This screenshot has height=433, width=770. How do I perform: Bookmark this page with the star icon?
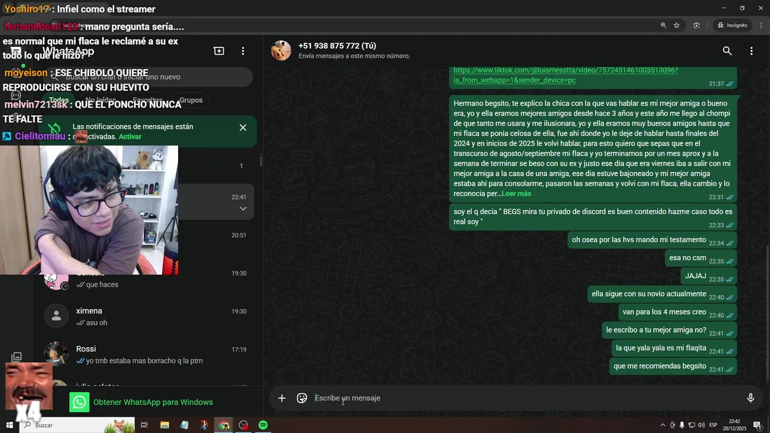677,25
